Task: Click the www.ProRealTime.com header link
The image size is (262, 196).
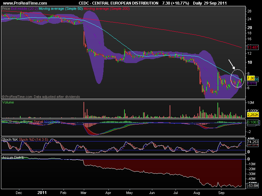Action: [25, 3]
